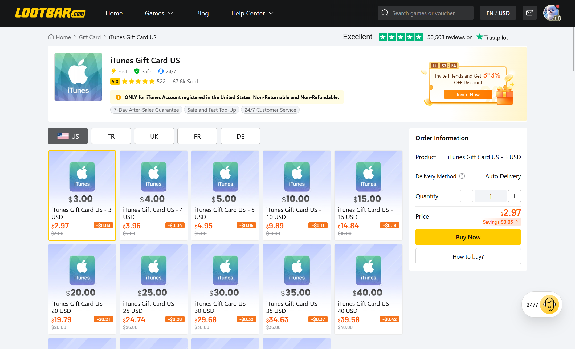The height and width of the screenshot is (349, 575).
Task: Open the user profile avatar
Action: [552, 13]
